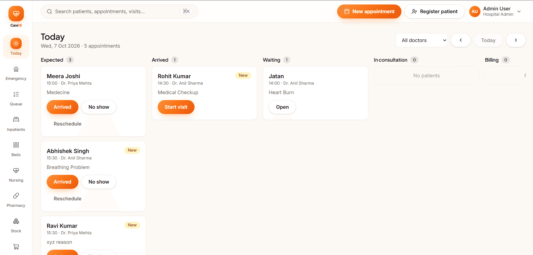Reschedule Meera Joshi's appointment
Image resolution: width=533 pixels, height=255 pixels.
(x=67, y=124)
